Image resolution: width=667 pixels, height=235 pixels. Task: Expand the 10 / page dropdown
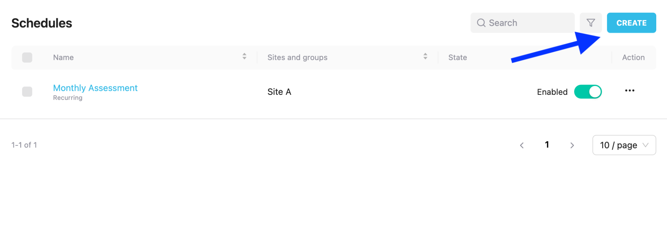624,145
